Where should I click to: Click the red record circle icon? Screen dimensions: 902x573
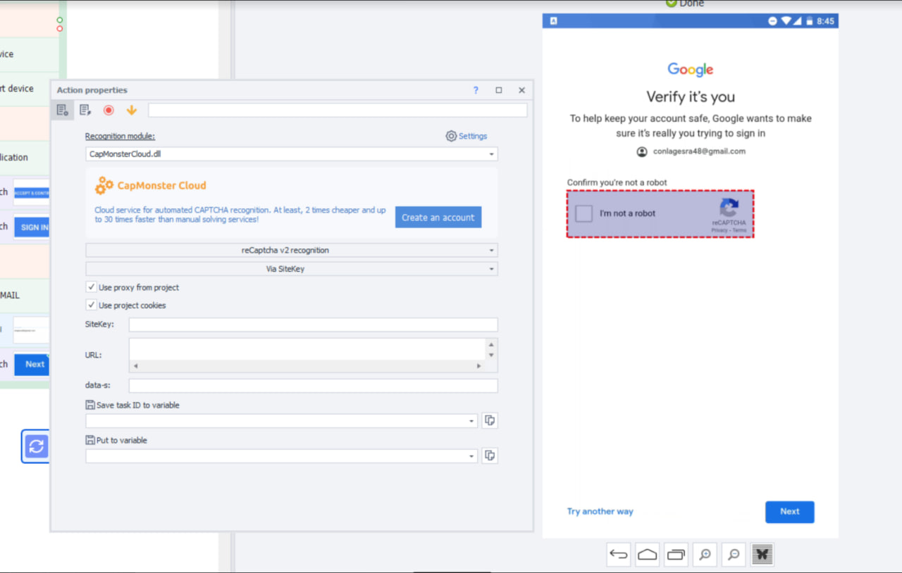coord(109,110)
